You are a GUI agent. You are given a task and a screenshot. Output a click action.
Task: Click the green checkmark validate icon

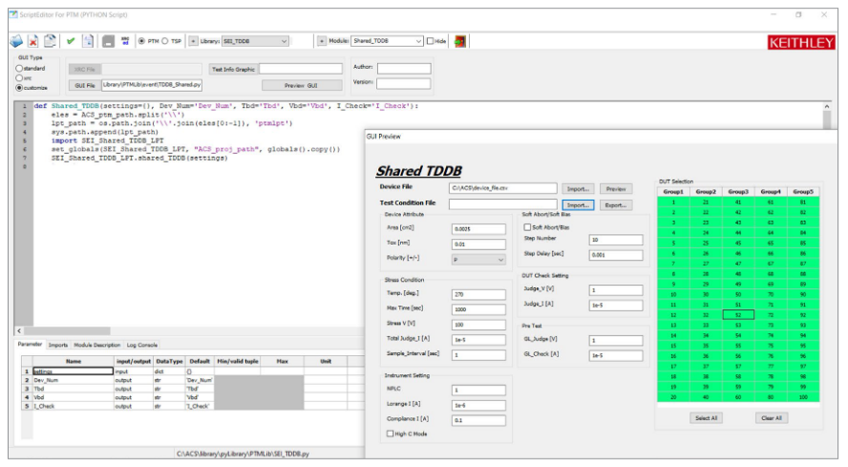[71, 42]
